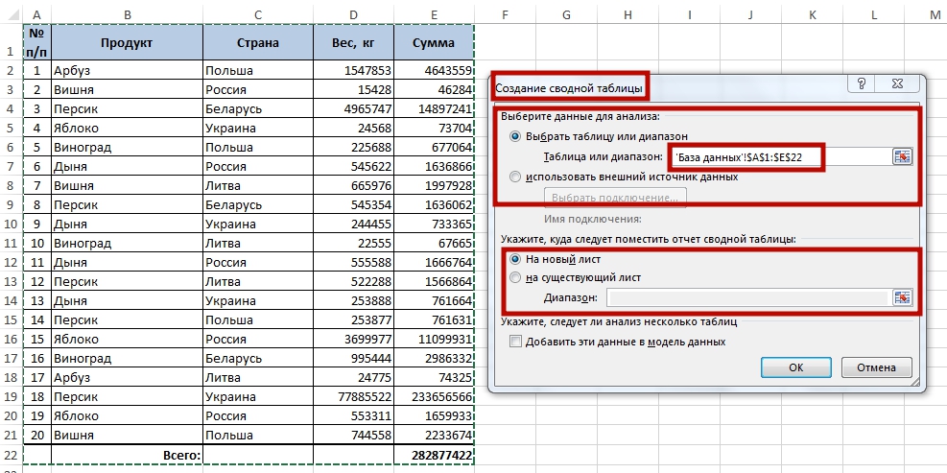The height and width of the screenshot is (473, 947).
Task: Click column header D
Action: point(354,13)
